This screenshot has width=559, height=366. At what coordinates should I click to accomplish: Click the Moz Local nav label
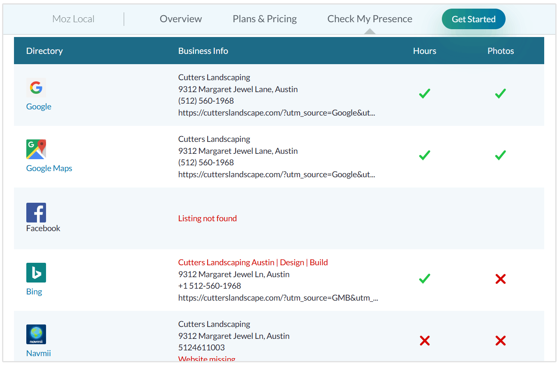tap(74, 19)
